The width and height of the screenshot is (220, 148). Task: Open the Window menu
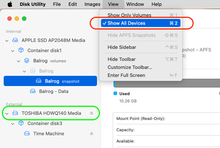[135, 4]
